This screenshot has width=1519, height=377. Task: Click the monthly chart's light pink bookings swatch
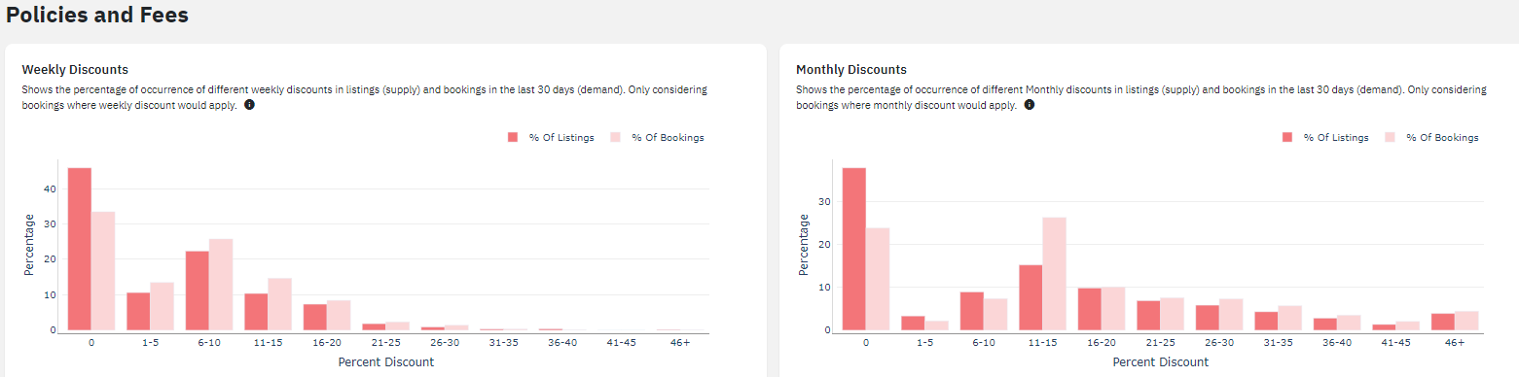1391,137
